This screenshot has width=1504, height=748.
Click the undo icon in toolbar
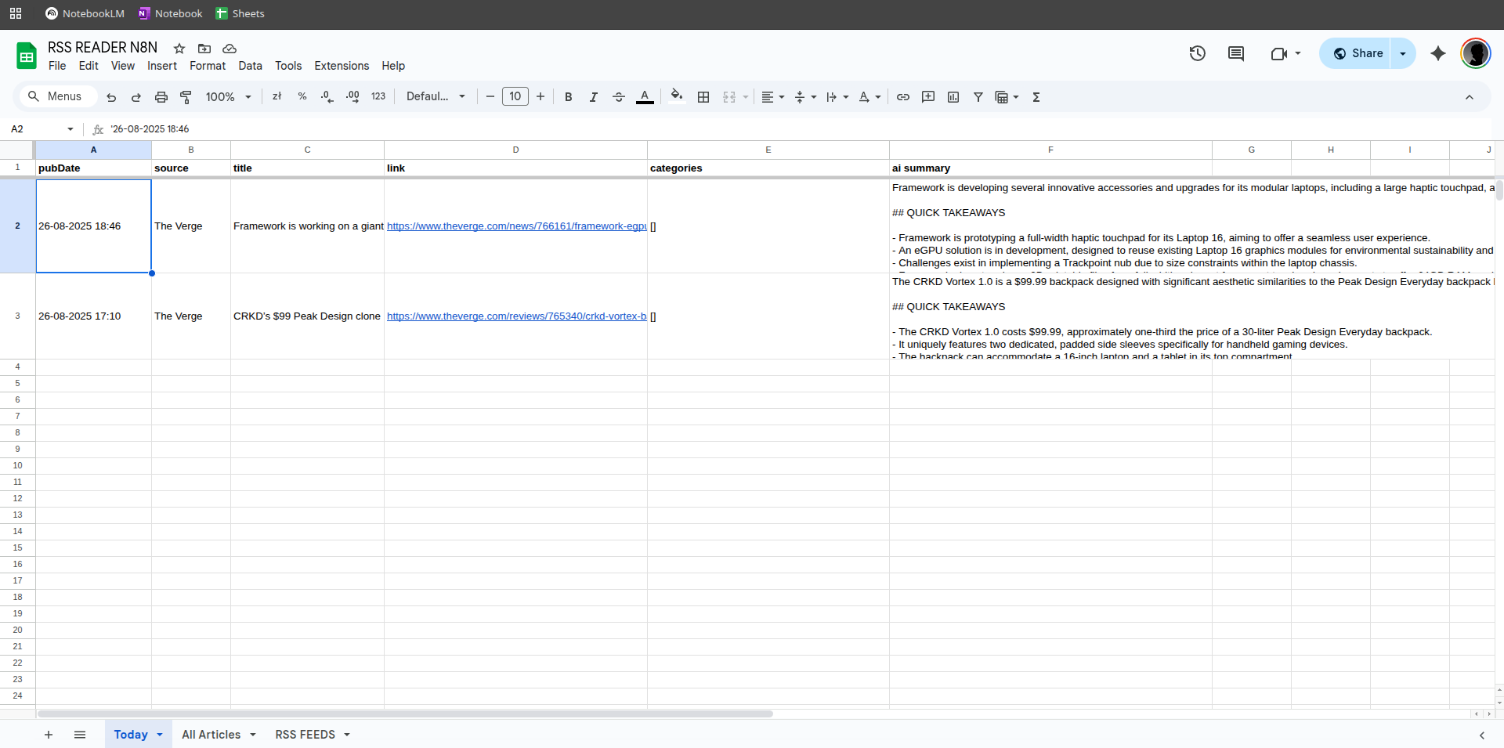coord(111,97)
